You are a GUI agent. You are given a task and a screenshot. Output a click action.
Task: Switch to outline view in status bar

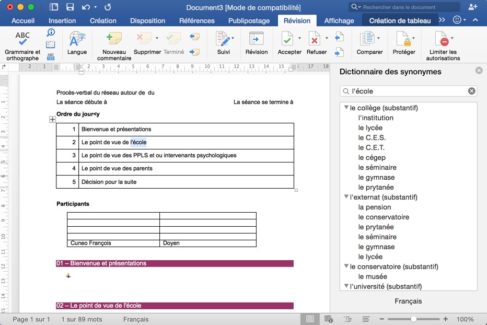tap(347, 319)
